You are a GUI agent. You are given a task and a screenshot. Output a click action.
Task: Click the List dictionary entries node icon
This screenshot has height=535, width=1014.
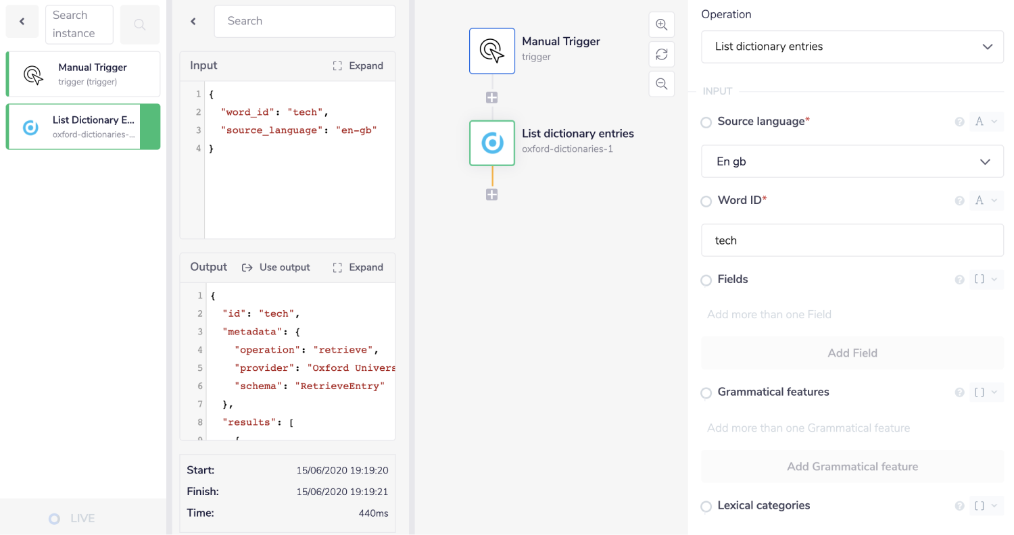click(x=492, y=143)
